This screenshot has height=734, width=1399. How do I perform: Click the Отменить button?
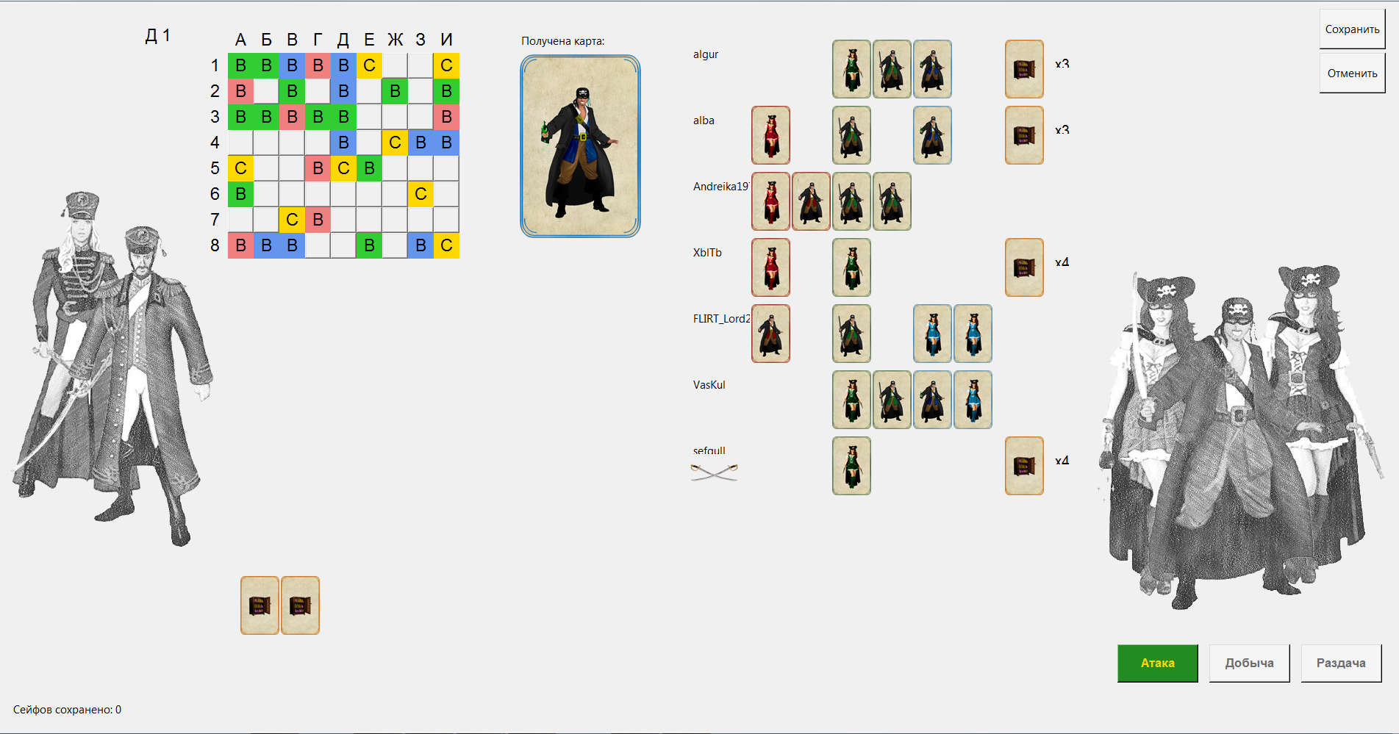1352,73
